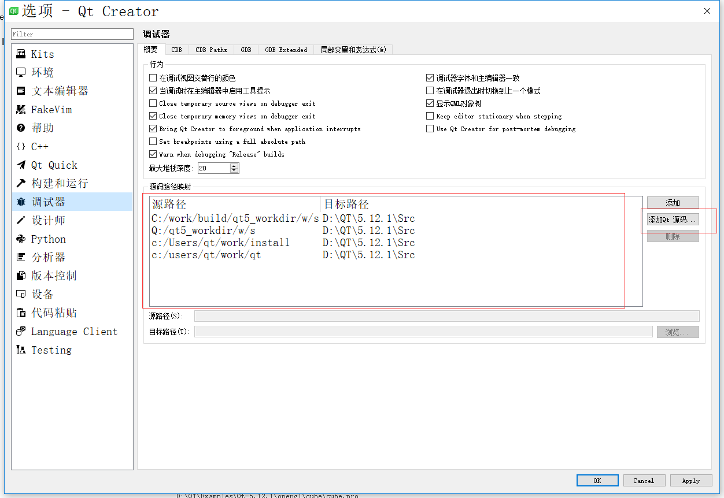Open the 局部变量和表达式 tab
The image size is (724, 498).
pyautogui.click(x=353, y=50)
